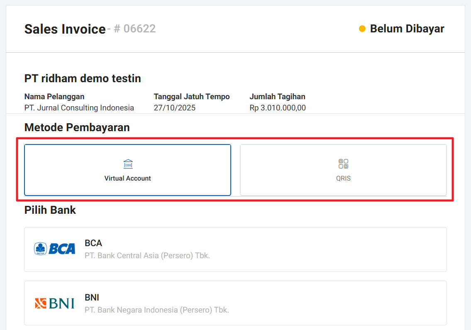Viewport: 471px width, 330px height.
Task: Click customer name PT. Jurnal Consulting Indonesia
Action: (79, 108)
